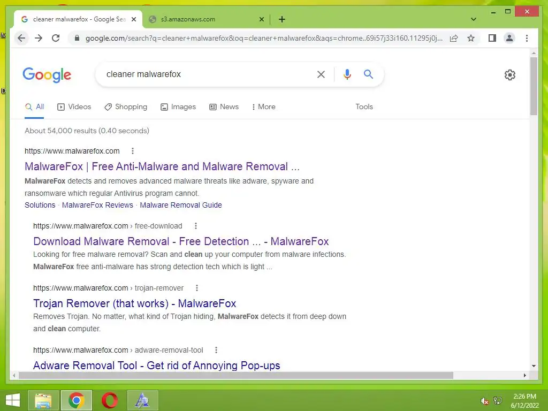Open Opera browser from taskbar
Viewport: 548px width, 411px height.
coord(109,400)
